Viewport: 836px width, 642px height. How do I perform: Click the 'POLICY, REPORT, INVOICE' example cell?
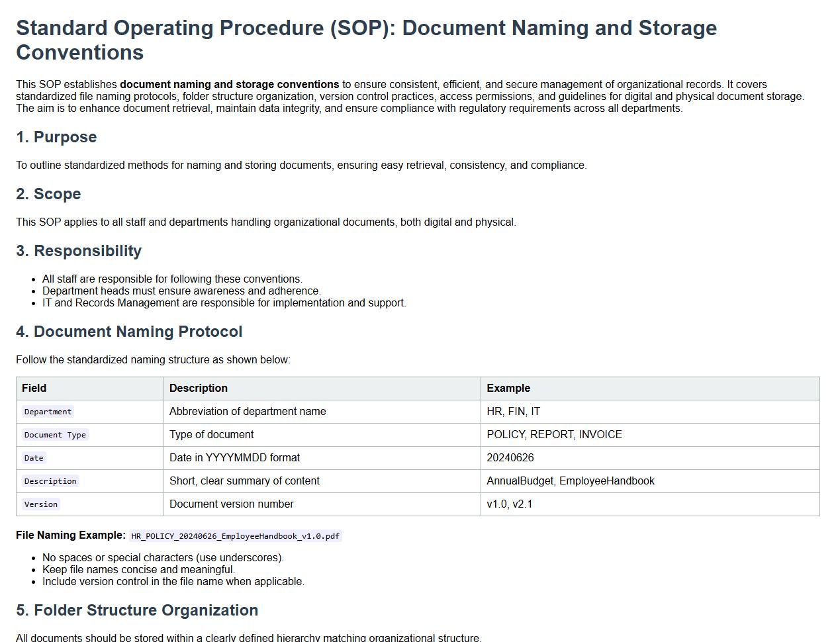coord(554,435)
